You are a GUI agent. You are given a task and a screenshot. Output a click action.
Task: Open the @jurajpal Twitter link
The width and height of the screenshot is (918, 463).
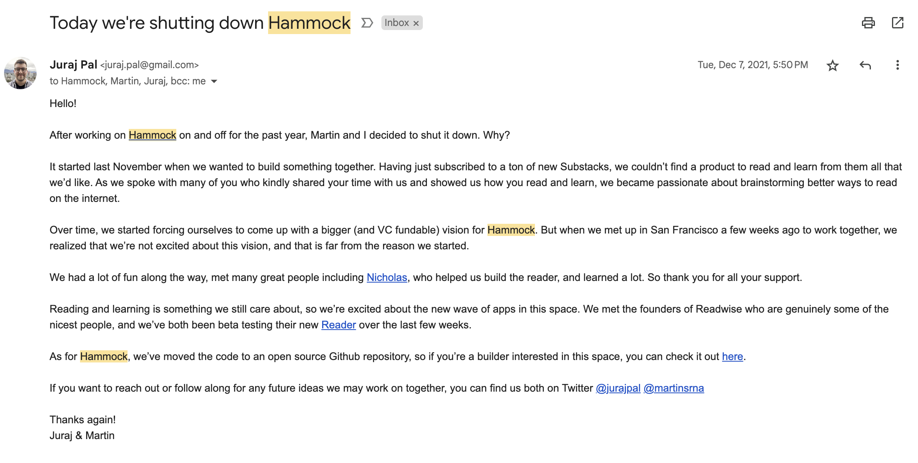617,388
